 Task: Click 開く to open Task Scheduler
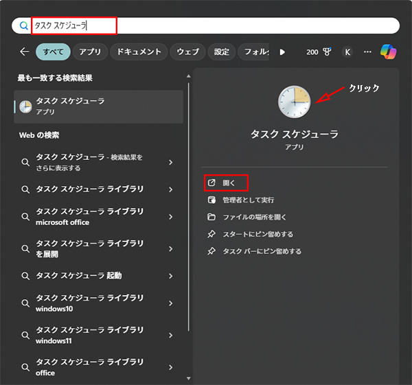click(x=226, y=183)
